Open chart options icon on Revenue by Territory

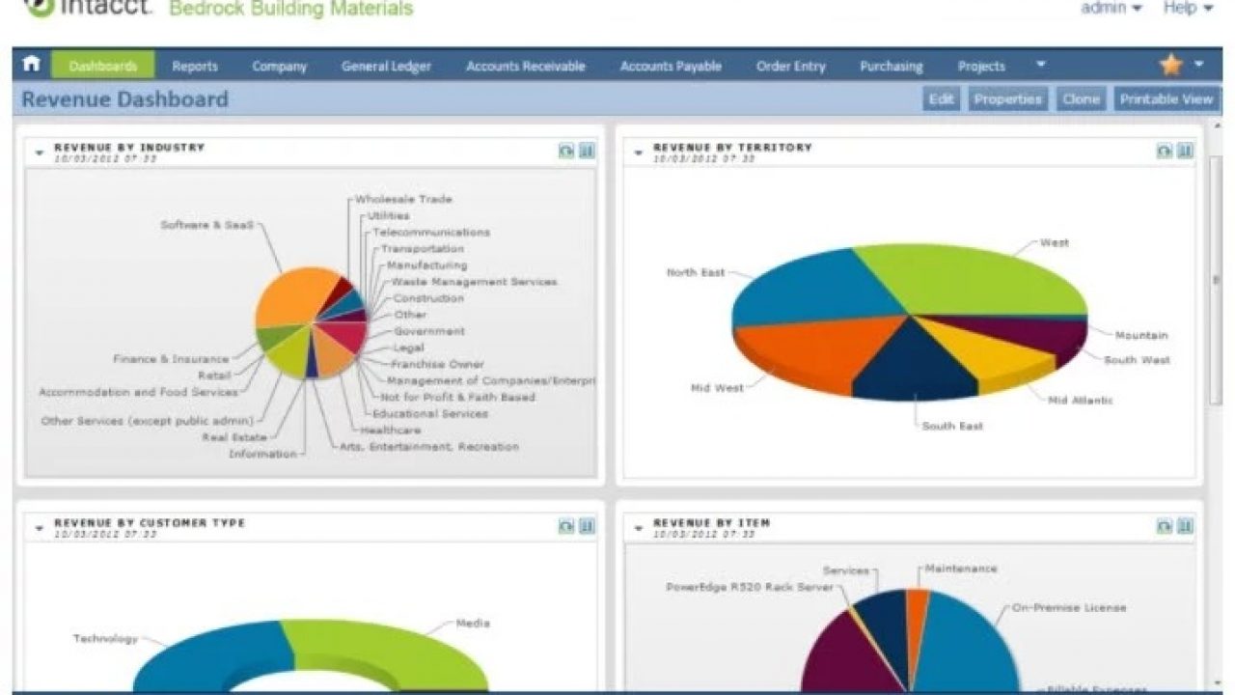pos(1186,151)
